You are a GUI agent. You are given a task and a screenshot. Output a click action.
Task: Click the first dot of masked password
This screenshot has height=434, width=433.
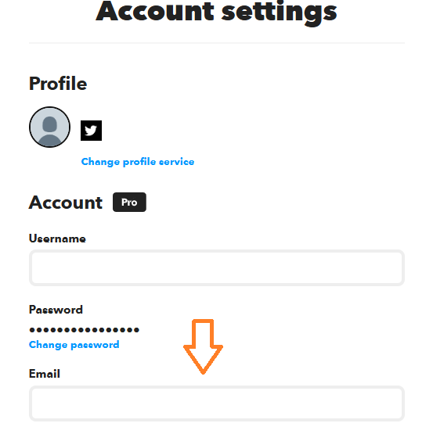32,330
